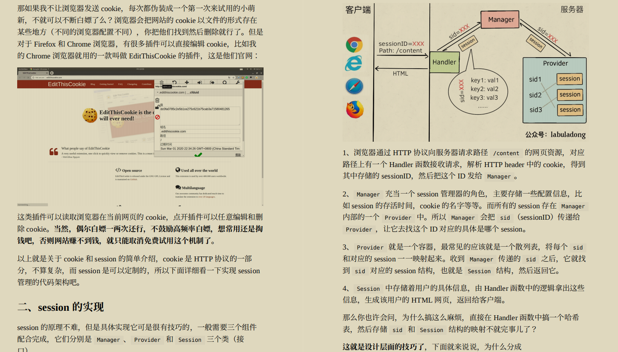Click the delete-all trash icon in EditThisCookie toolbar
The image size is (618, 352).
click(162, 82)
